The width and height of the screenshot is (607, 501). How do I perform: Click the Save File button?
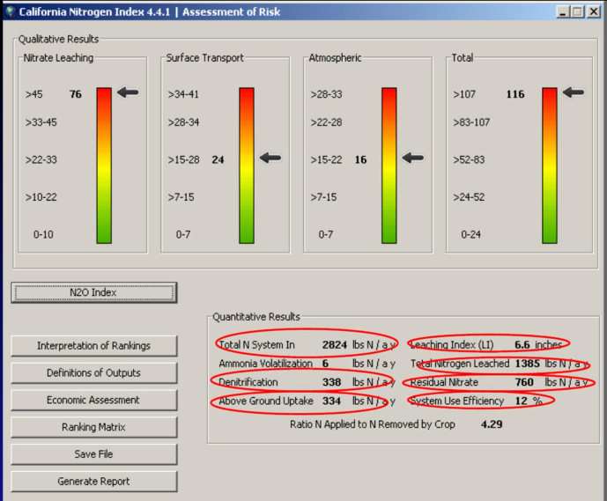[93, 454]
